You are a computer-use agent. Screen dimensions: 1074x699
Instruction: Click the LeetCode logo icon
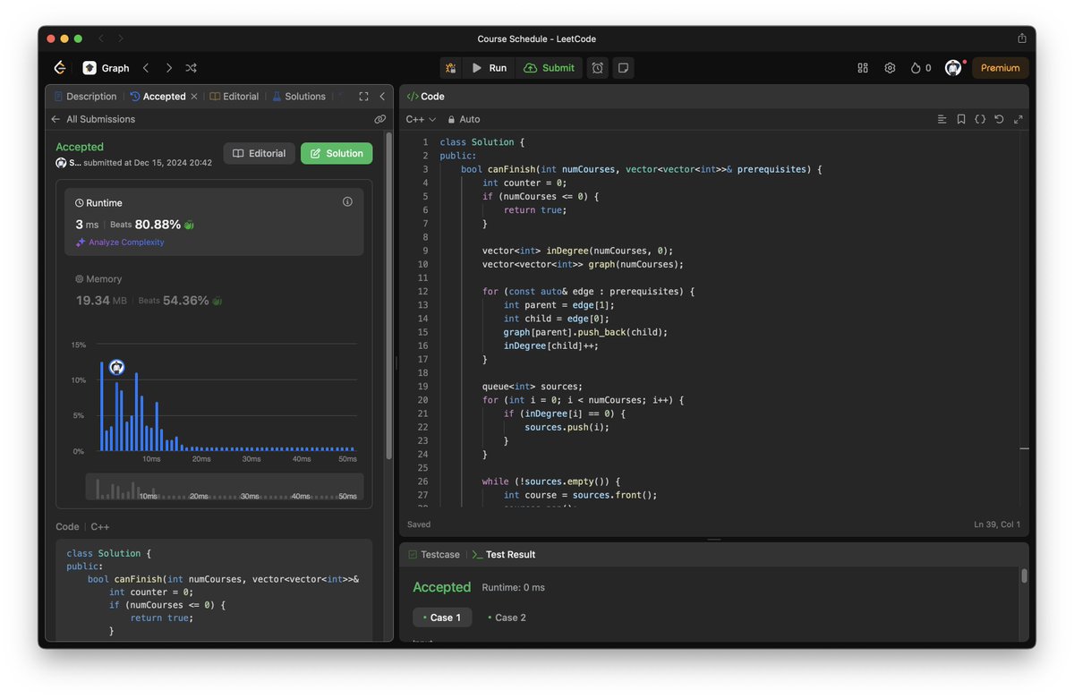(x=60, y=68)
